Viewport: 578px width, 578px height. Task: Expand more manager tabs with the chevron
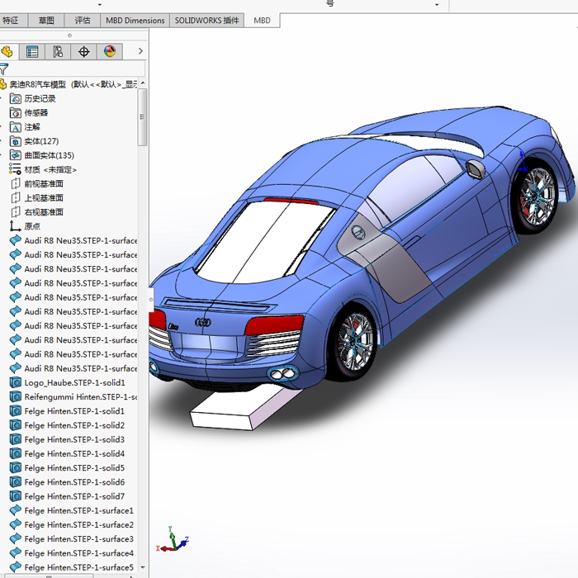tap(140, 51)
